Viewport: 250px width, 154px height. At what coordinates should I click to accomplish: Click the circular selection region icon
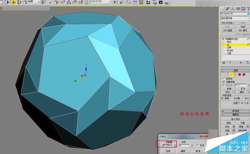click(7, 2)
